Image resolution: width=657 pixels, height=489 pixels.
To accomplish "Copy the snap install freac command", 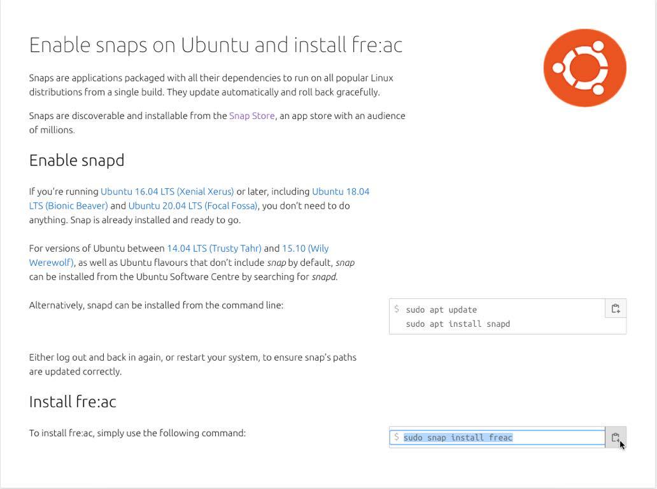I will pyautogui.click(x=616, y=437).
